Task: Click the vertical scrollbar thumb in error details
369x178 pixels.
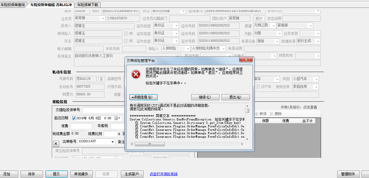Action: point(247,111)
